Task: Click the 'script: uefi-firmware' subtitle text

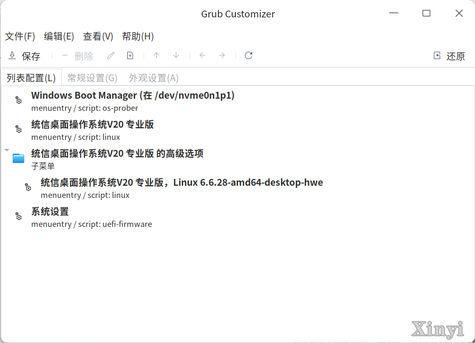Action: click(115, 224)
